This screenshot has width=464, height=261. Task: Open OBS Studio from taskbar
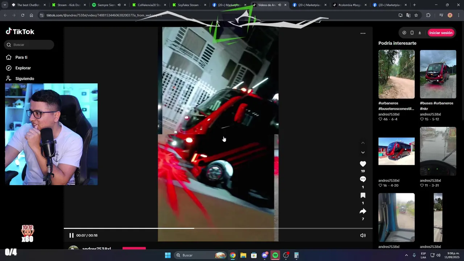pos(286,255)
